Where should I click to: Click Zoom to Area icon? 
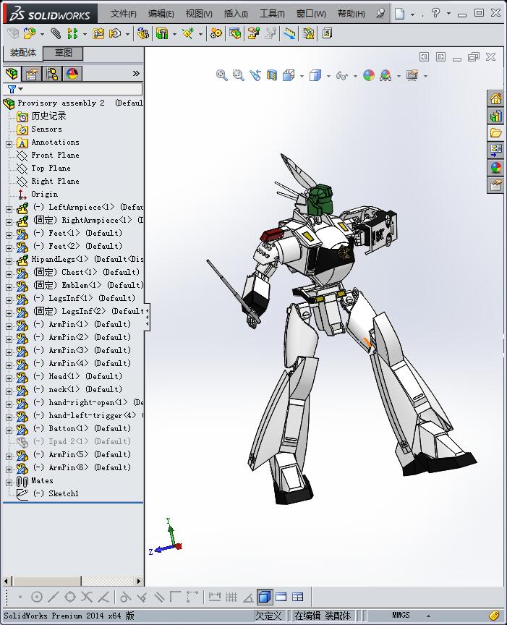coord(239,75)
